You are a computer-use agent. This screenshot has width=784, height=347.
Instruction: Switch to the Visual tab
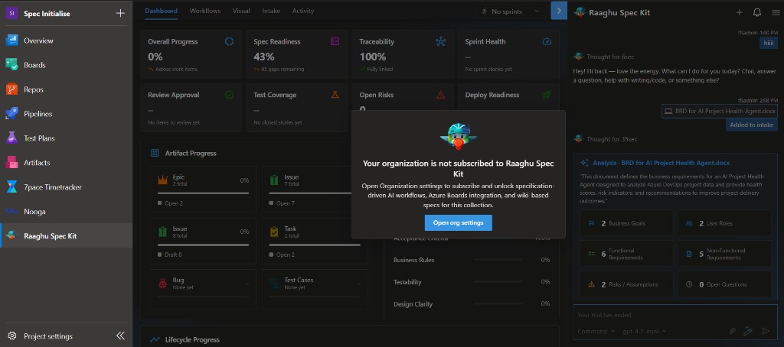tap(241, 11)
